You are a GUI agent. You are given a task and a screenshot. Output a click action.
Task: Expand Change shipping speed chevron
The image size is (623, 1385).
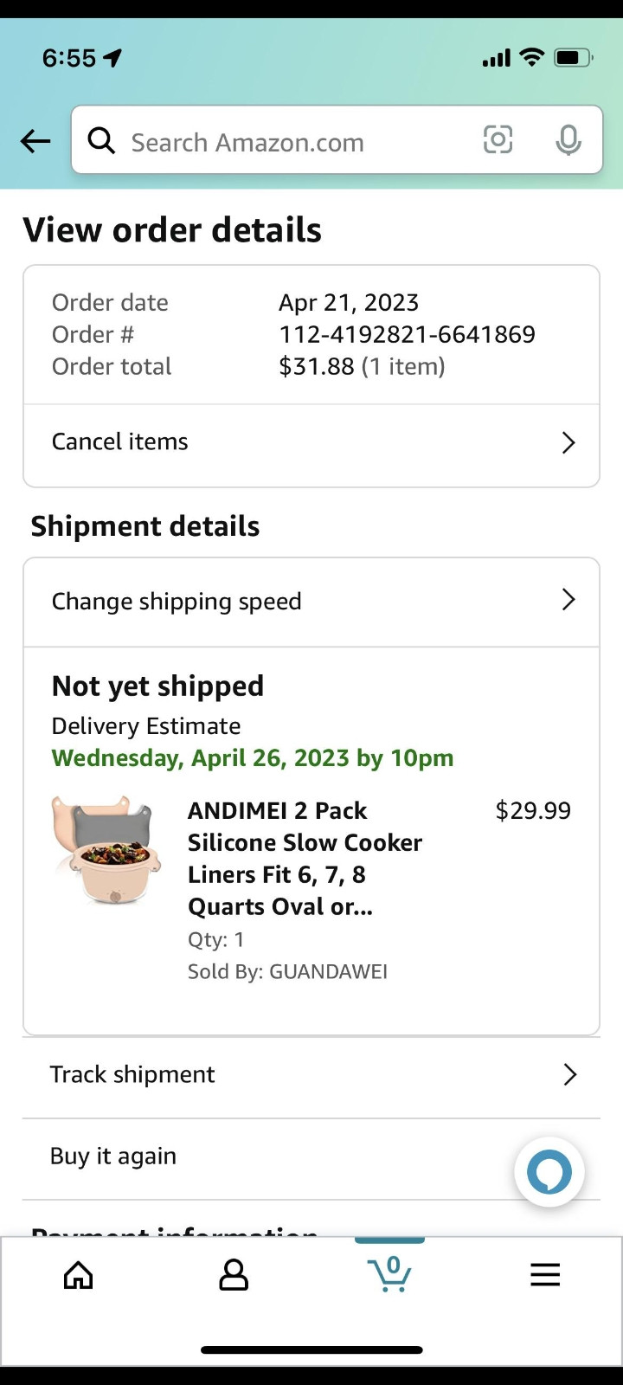click(x=568, y=600)
